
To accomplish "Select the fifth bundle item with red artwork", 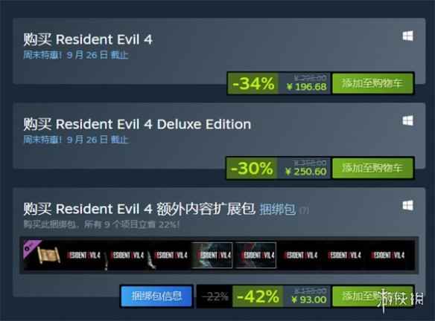I will pos(255,255).
